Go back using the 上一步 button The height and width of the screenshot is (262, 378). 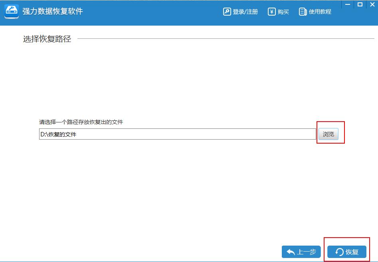tap(301, 252)
